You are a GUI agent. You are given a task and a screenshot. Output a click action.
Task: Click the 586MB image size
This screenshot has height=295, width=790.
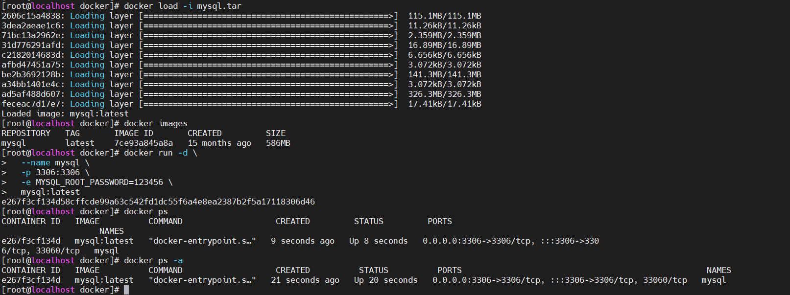[278, 143]
